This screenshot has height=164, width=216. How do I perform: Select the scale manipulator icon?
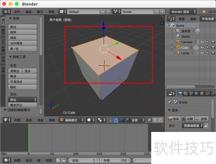pos(127,120)
